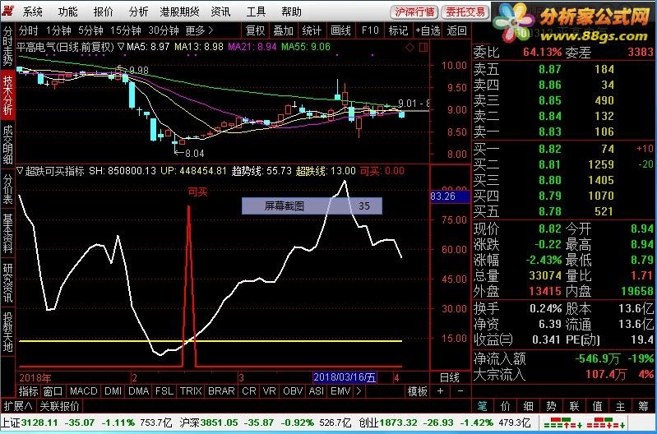
Task: Click the 统计 toolbar button
Action: pyautogui.click(x=312, y=30)
